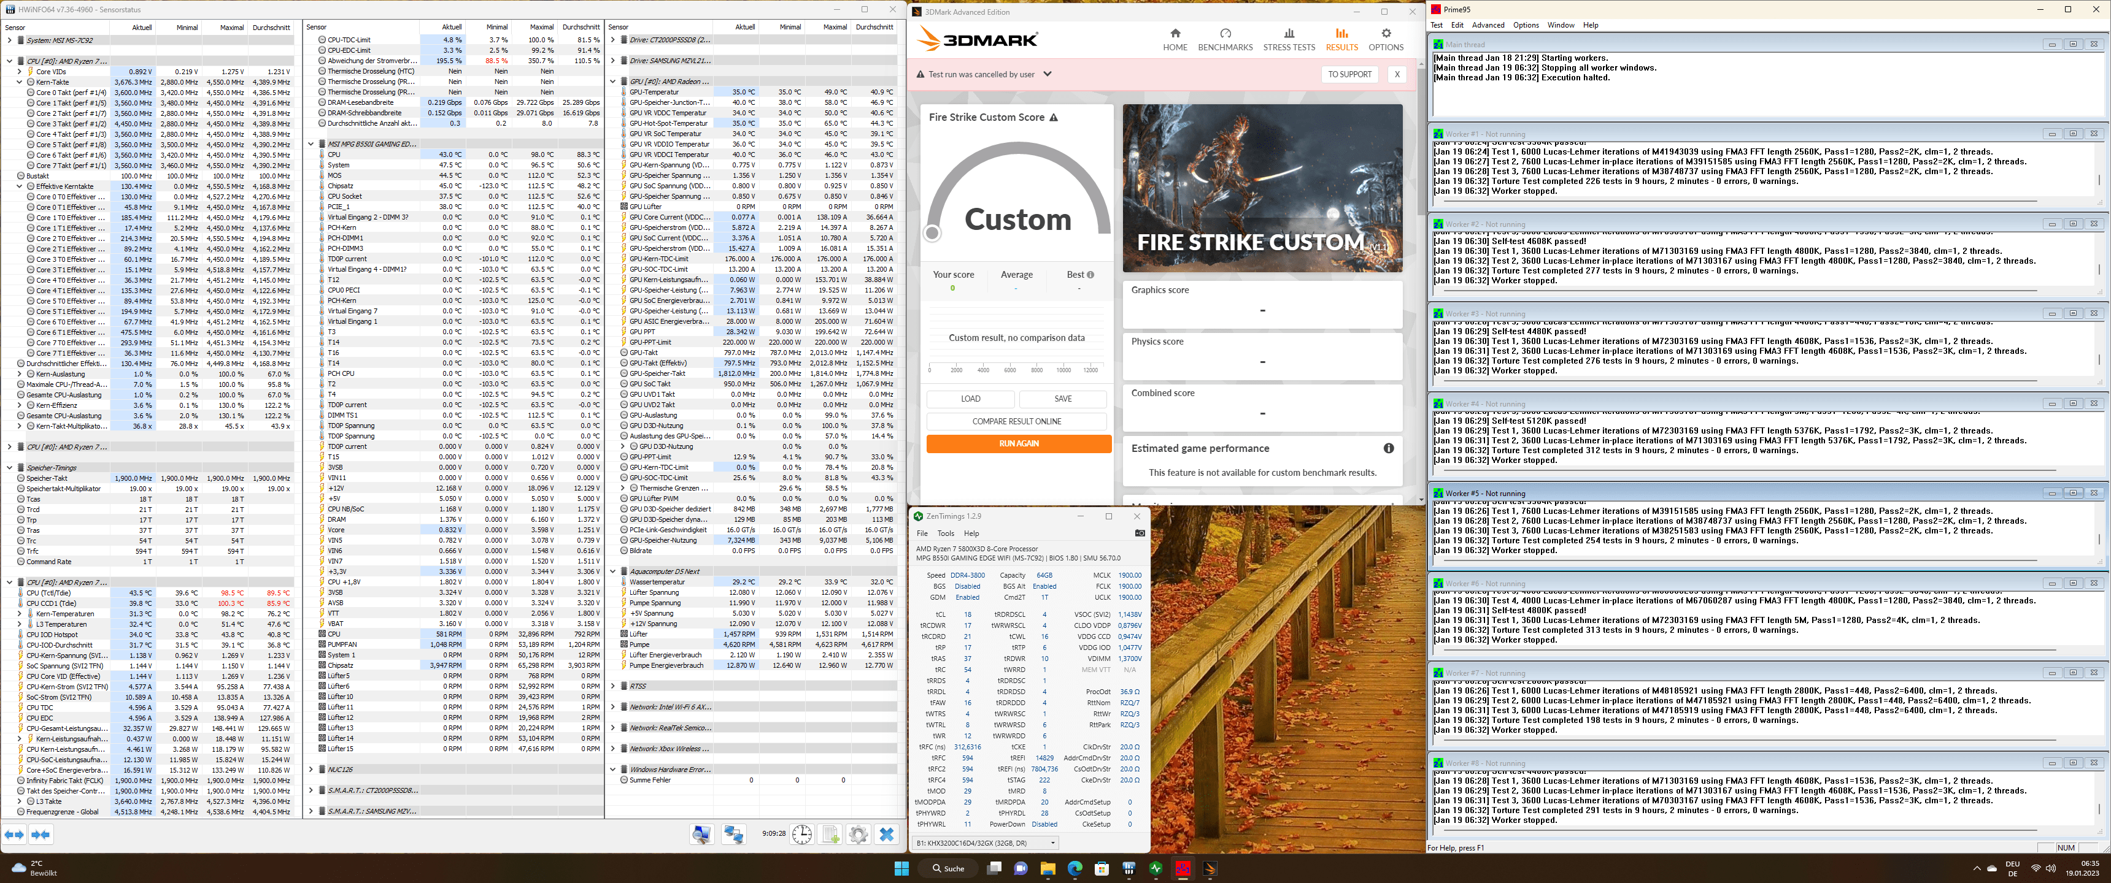The height and width of the screenshot is (883, 2111).
Task: Collapse MSI MPG B550I GAMING ED sensor group
Action: pyautogui.click(x=311, y=144)
